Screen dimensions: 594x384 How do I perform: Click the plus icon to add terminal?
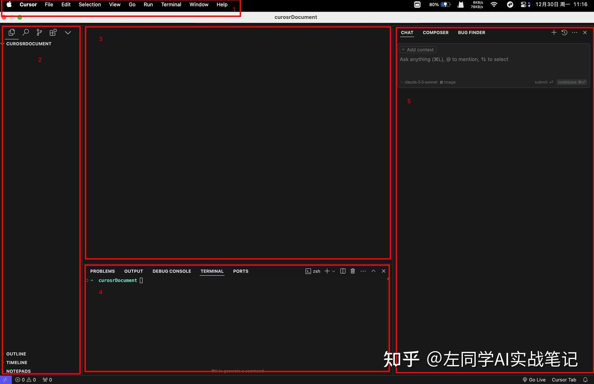click(x=327, y=271)
